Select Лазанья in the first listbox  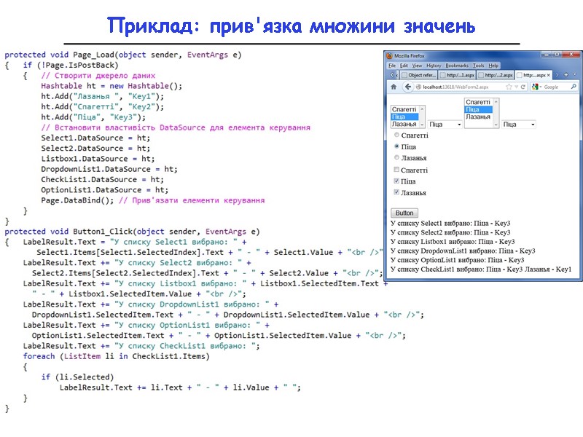(404, 124)
